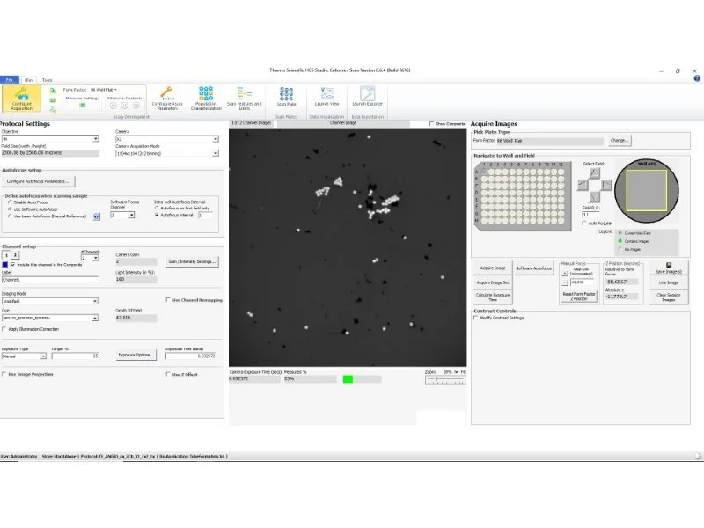This screenshot has height=528, width=704.
Task: Click the Acquire Image button
Action: coord(493,268)
